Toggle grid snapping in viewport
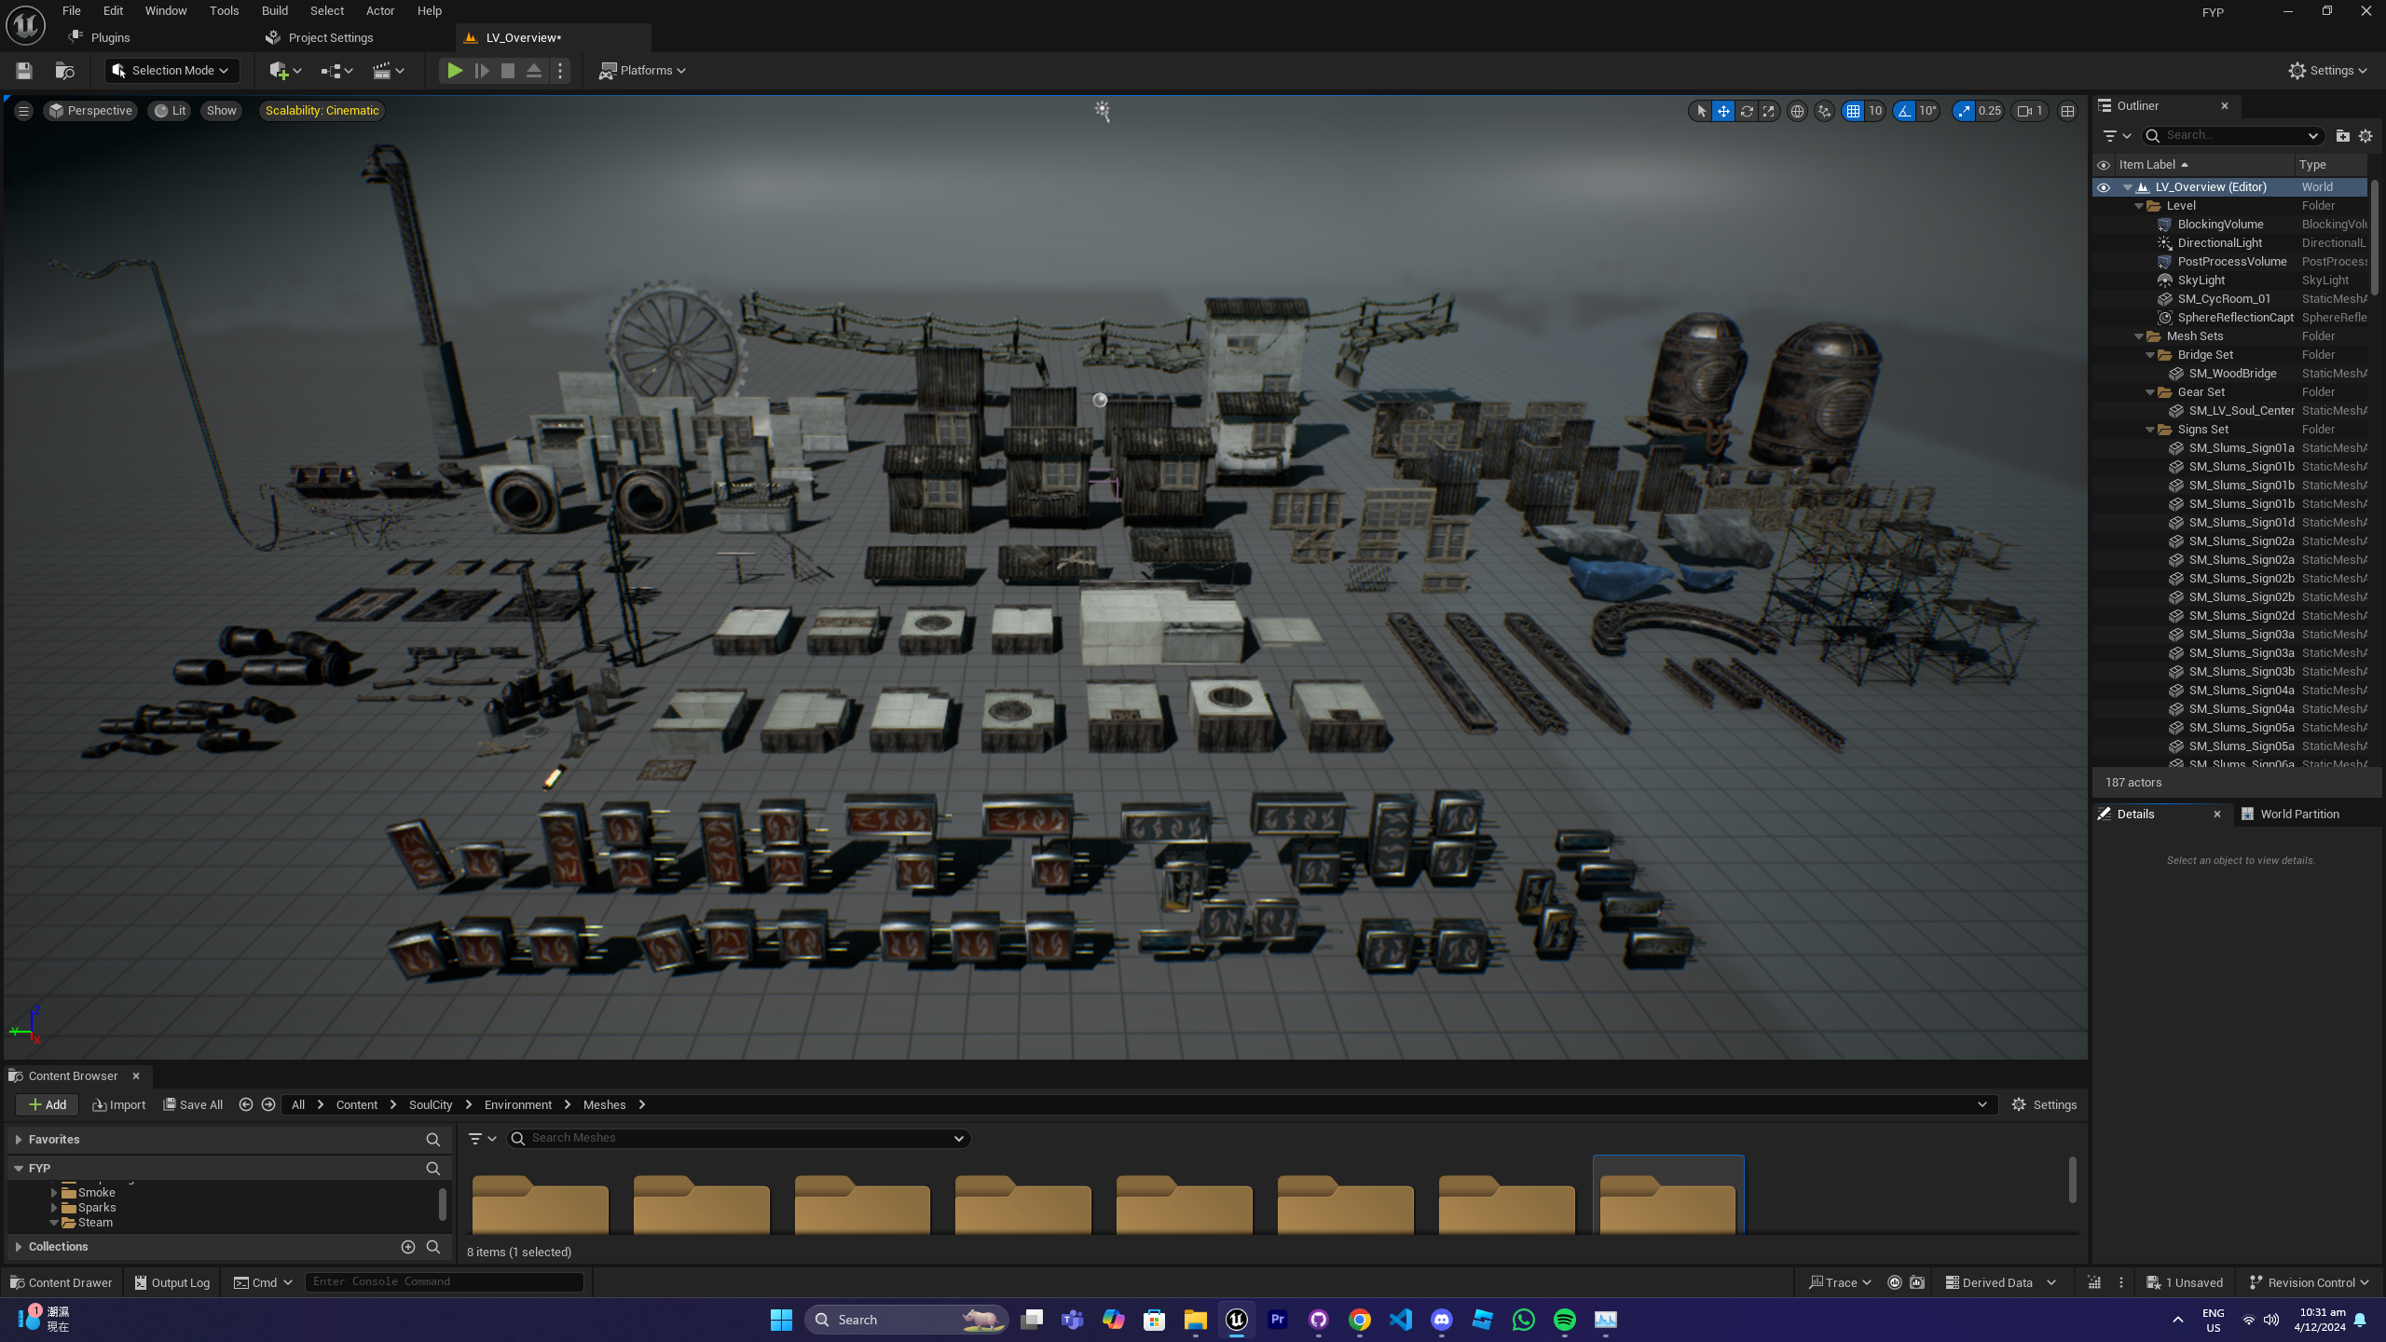Screen dimensions: 2386x1342 (x=1853, y=111)
